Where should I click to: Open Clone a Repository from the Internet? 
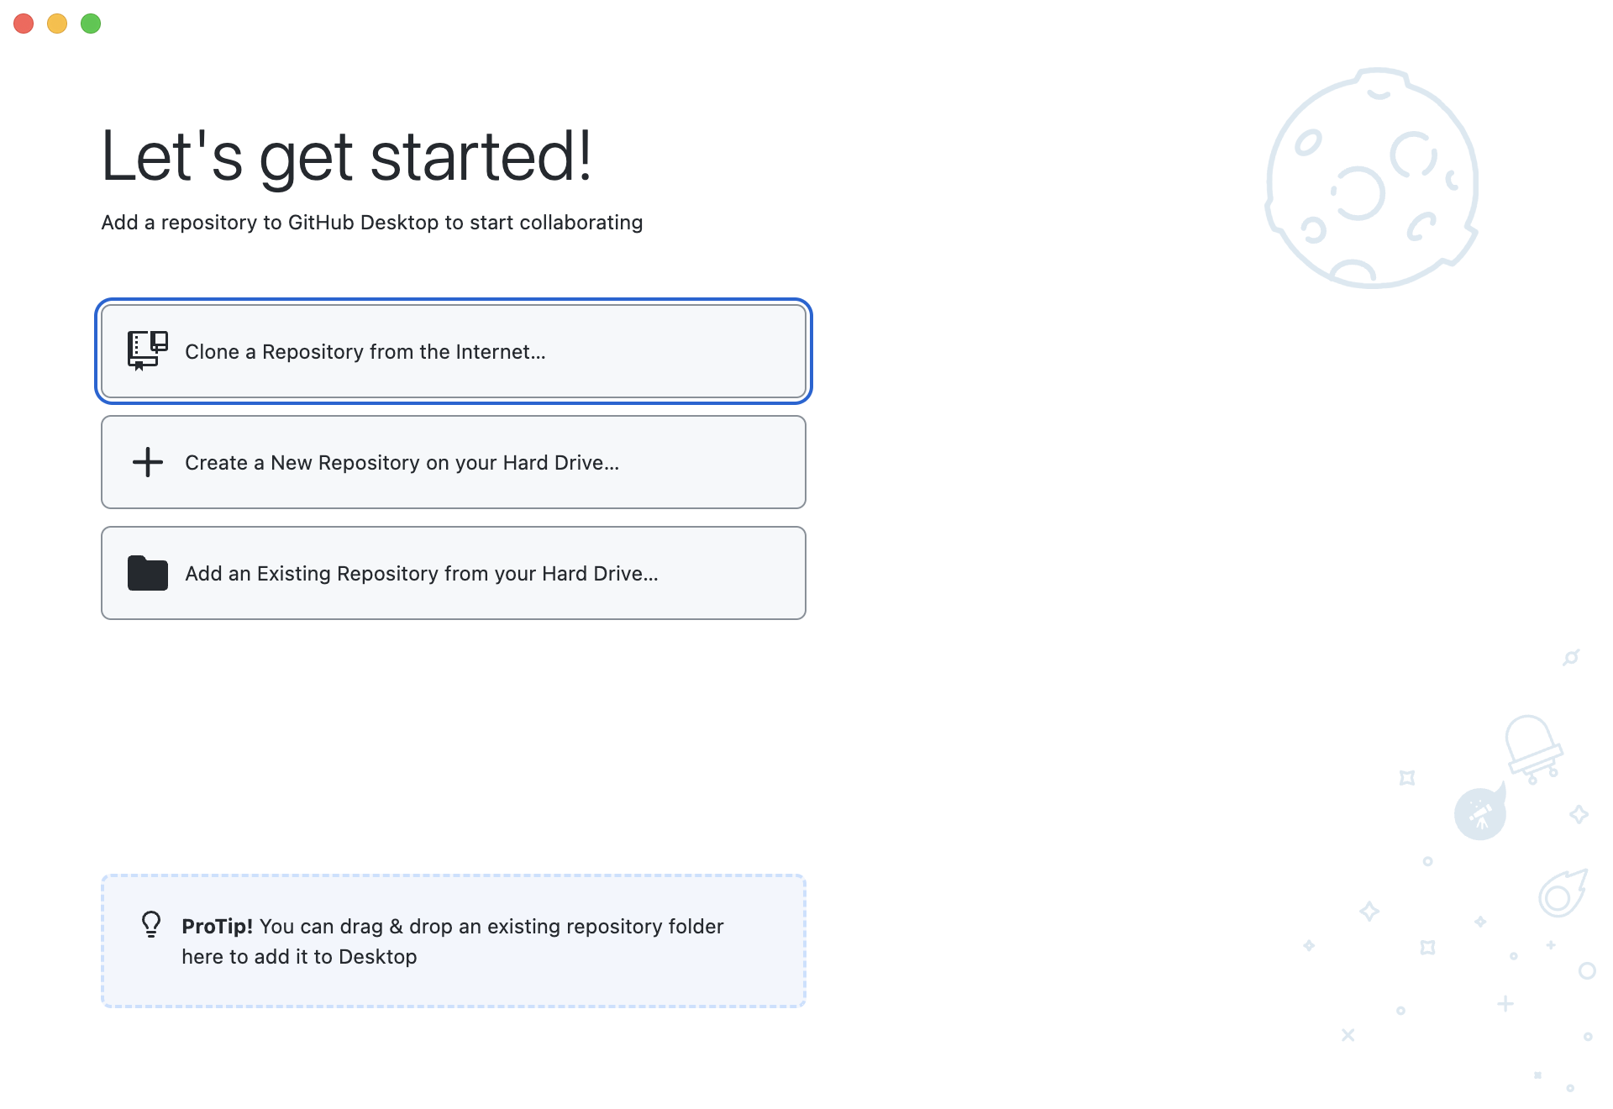coord(454,351)
